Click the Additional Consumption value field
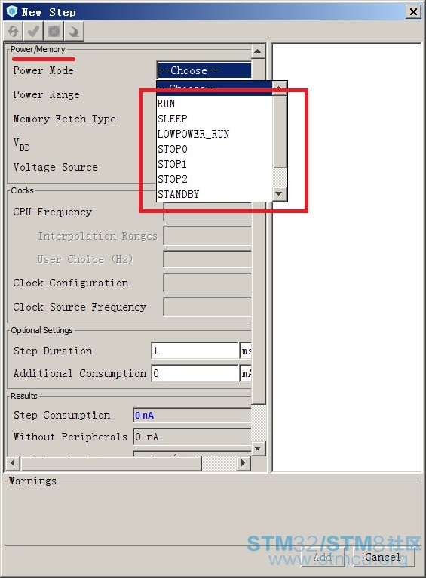426x578 pixels. click(195, 373)
